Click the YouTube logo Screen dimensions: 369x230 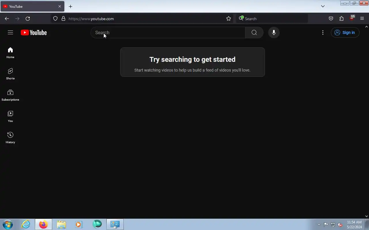[x=34, y=32]
